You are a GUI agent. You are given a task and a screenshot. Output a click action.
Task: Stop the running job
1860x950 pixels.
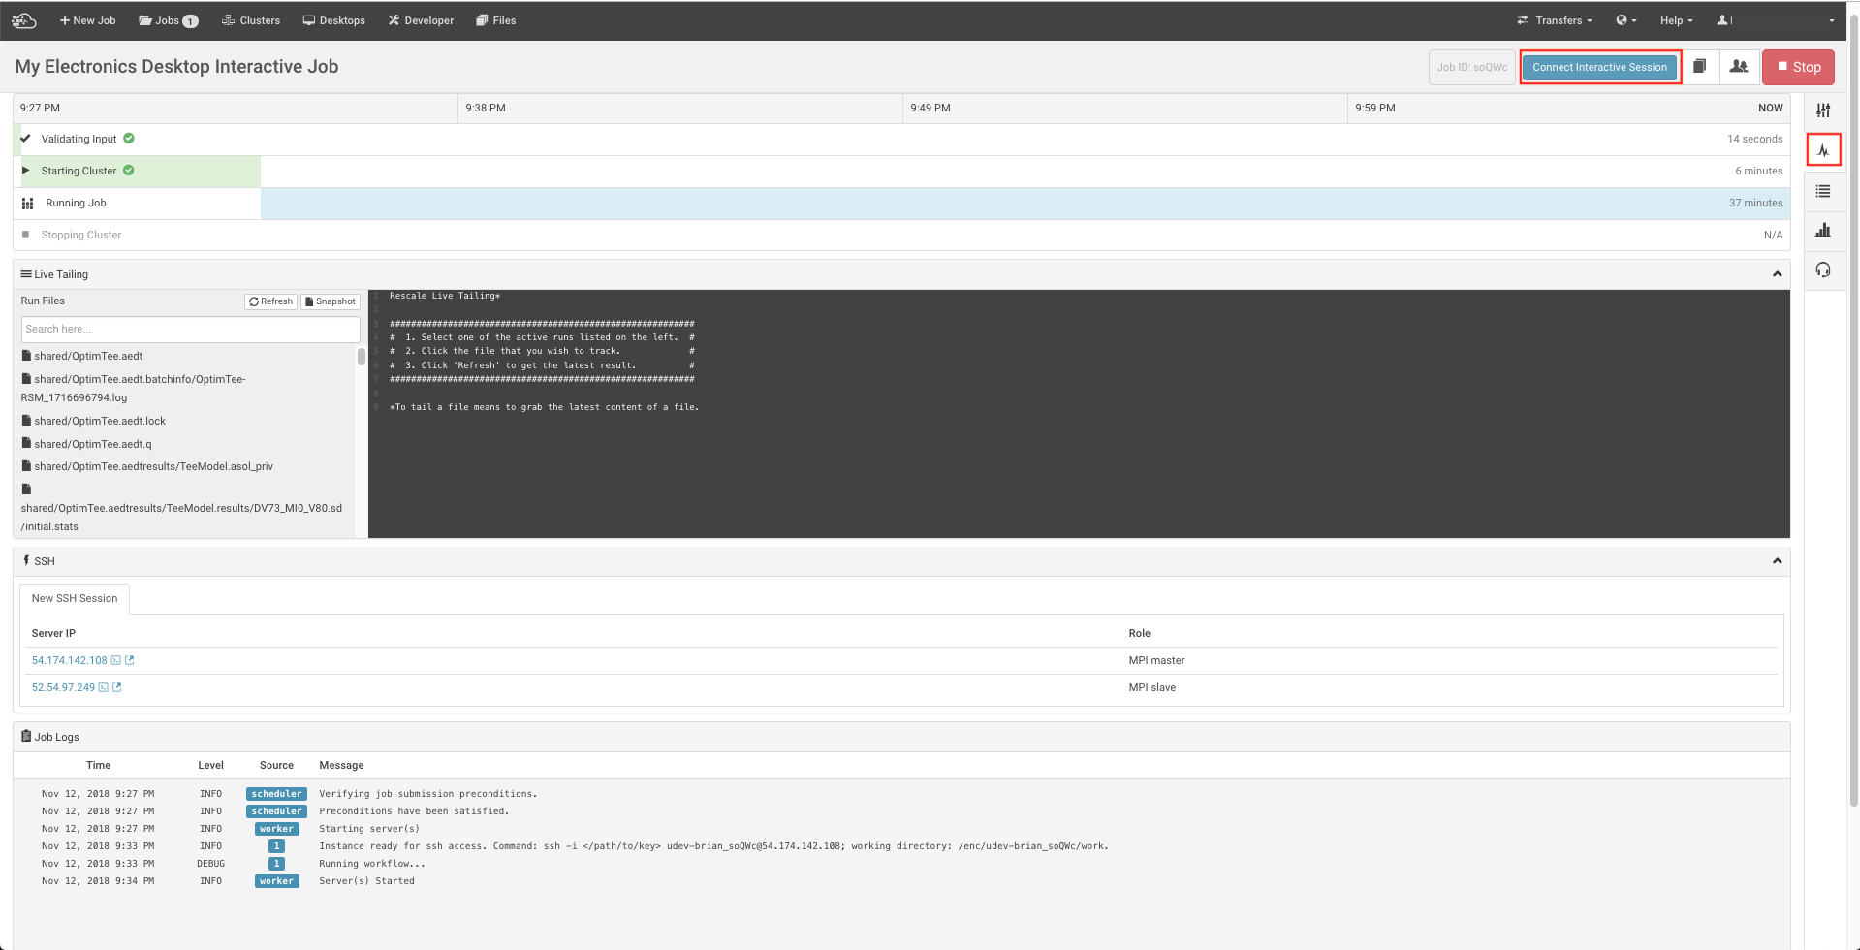coord(1798,67)
